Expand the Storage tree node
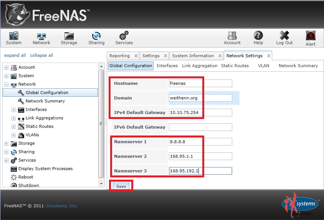 (x=7, y=143)
